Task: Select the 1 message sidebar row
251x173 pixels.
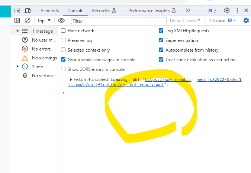Action: coord(35,31)
